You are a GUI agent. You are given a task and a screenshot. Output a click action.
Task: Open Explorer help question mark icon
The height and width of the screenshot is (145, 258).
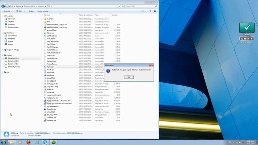tap(155, 11)
